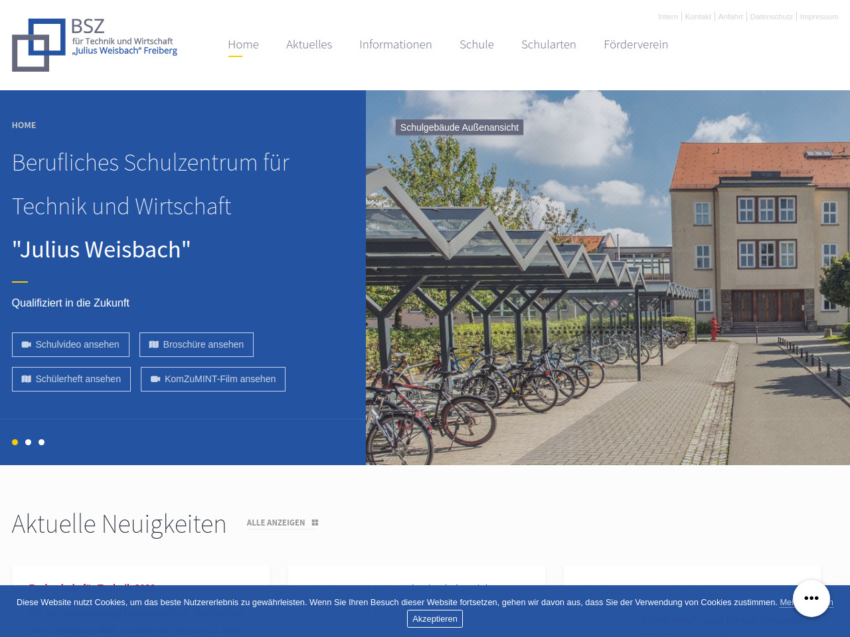Click the camera icon on KomZuMINT-Film ansehen

[155, 379]
